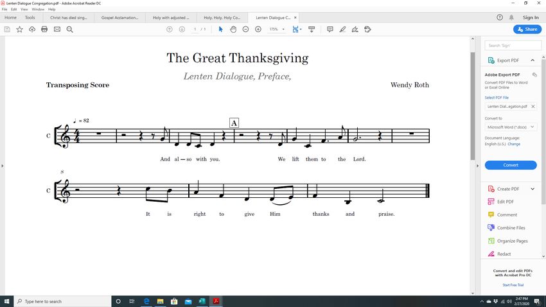
Task: Switch to Holy, Holy, Holy tab
Action: (222, 17)
